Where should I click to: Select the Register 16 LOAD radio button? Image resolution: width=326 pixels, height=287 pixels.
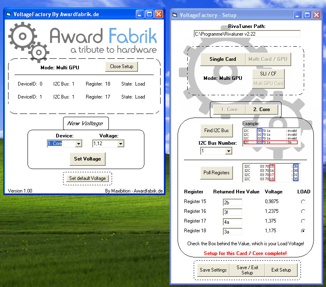click(x=303, y=211)
